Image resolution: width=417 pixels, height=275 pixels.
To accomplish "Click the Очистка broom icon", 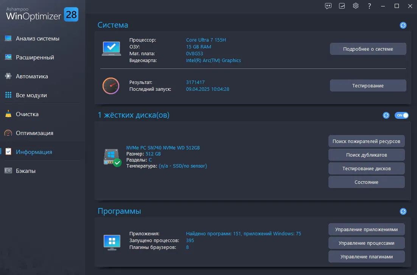I will click(8, 114).
